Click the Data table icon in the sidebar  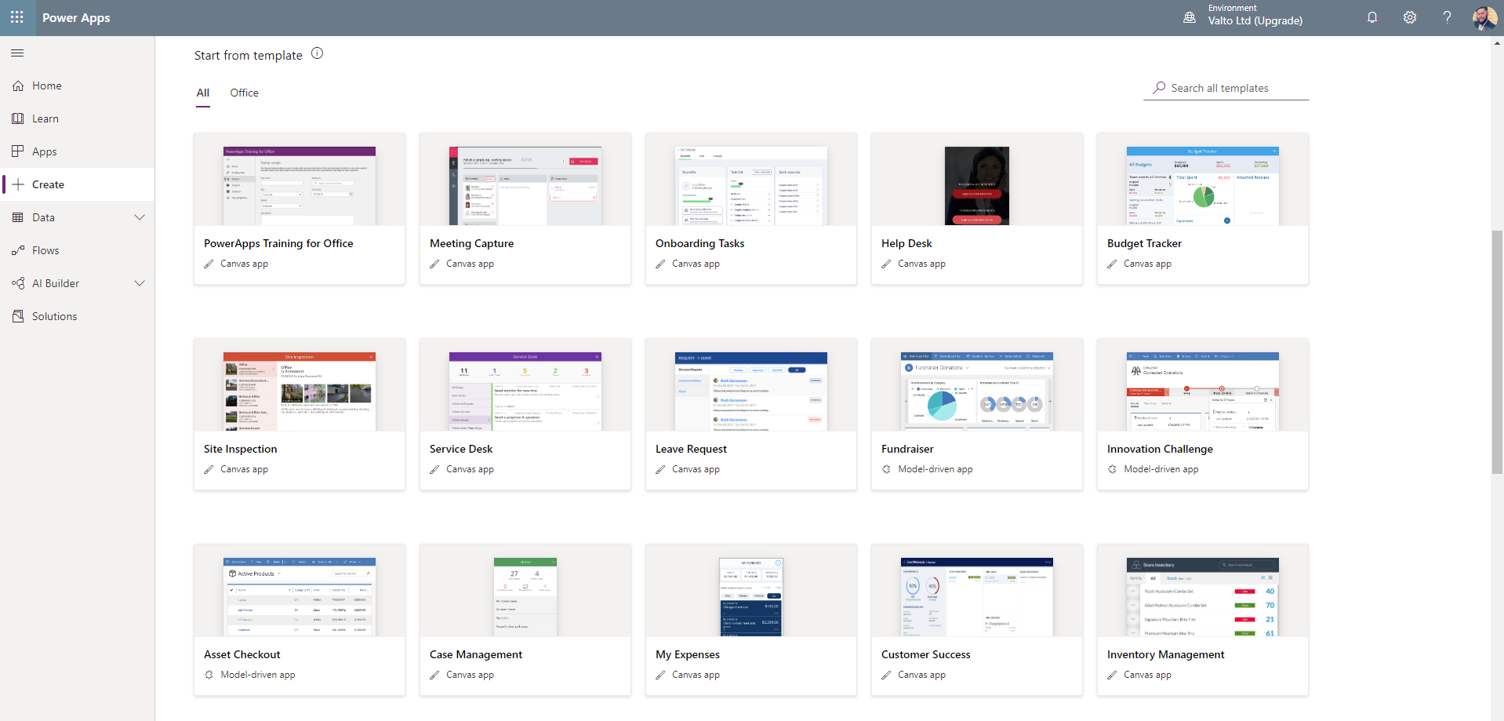coord(18,217)
